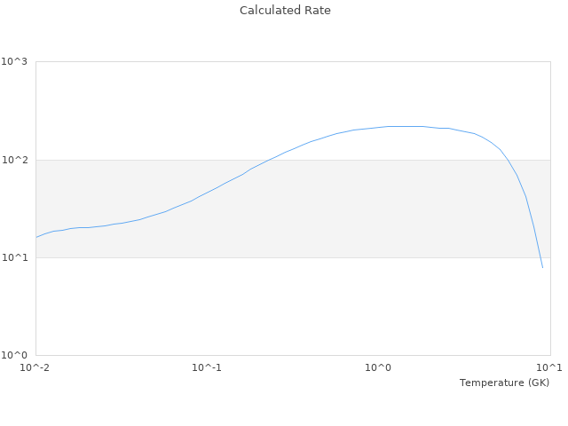Click the right end of the blue curve
Viewport: 568px width, 426px height.
click(x=542, y=267)
